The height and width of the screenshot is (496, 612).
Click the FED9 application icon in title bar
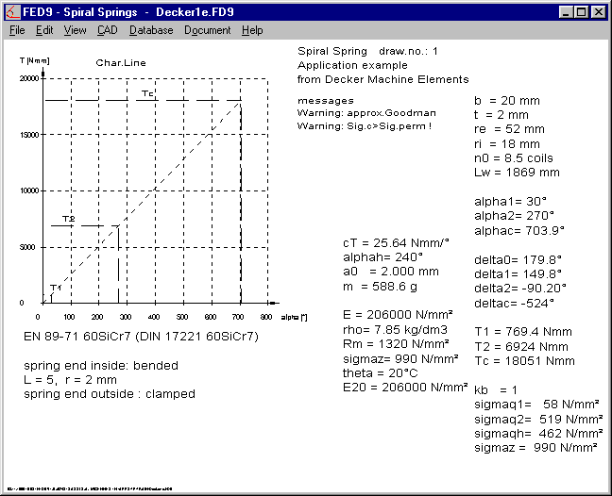pyautogui.click(x=13, y=12)
